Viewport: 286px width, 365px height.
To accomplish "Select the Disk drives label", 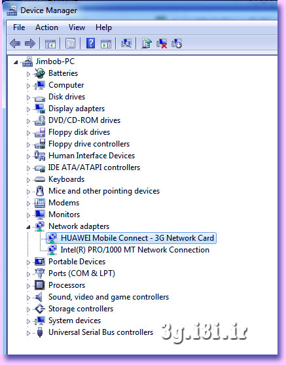I will pos(67,97).
